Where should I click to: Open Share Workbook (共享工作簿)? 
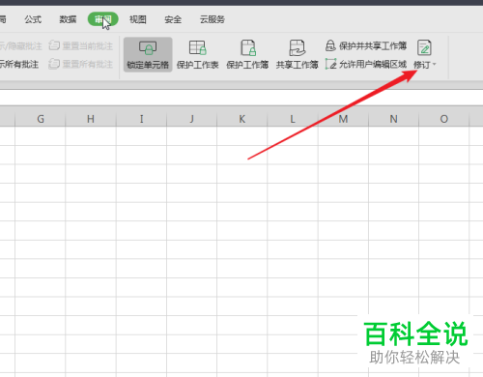tap(297, 54)
